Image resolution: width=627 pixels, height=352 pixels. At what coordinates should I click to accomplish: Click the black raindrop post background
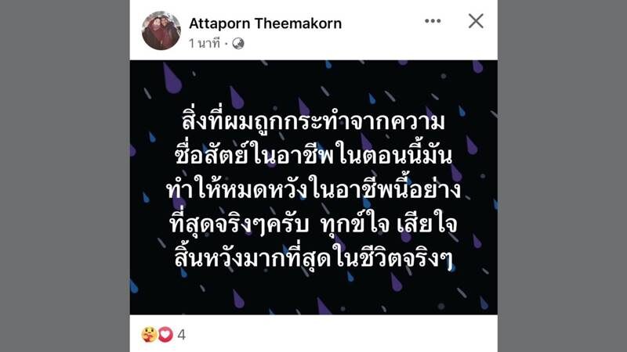[313, 188]
